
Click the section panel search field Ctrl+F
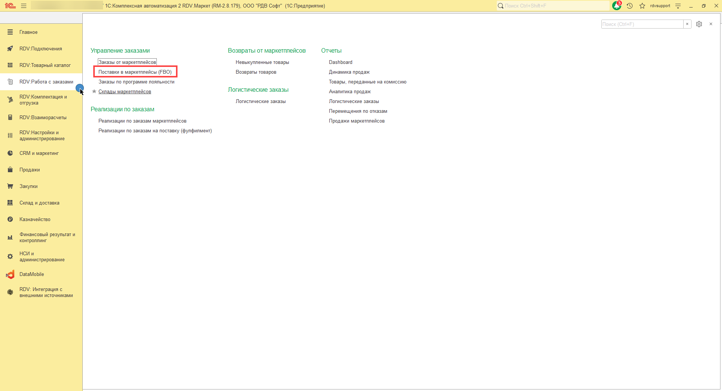coord(642,24)
